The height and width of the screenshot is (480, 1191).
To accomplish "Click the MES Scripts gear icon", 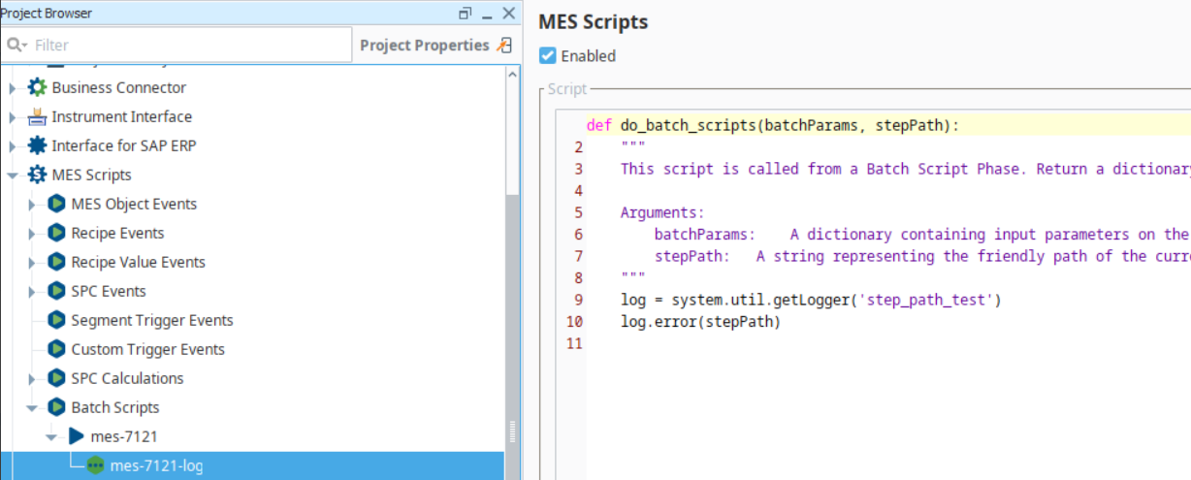I will pos(37,175).
